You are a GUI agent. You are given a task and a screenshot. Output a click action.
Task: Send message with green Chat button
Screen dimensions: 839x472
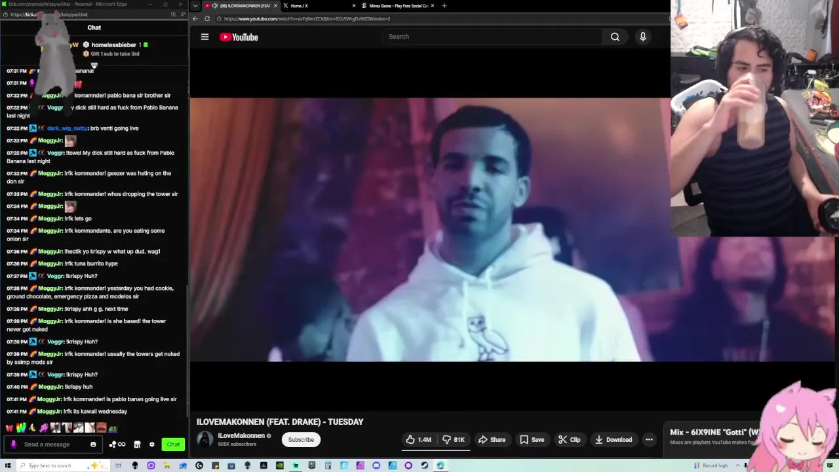tap(173, 444)
